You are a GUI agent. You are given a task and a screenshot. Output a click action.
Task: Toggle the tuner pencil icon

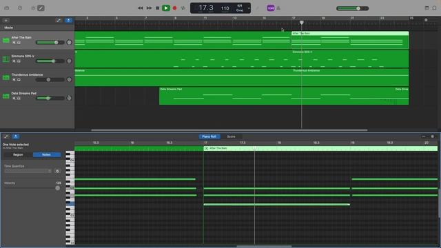(257, 8)
